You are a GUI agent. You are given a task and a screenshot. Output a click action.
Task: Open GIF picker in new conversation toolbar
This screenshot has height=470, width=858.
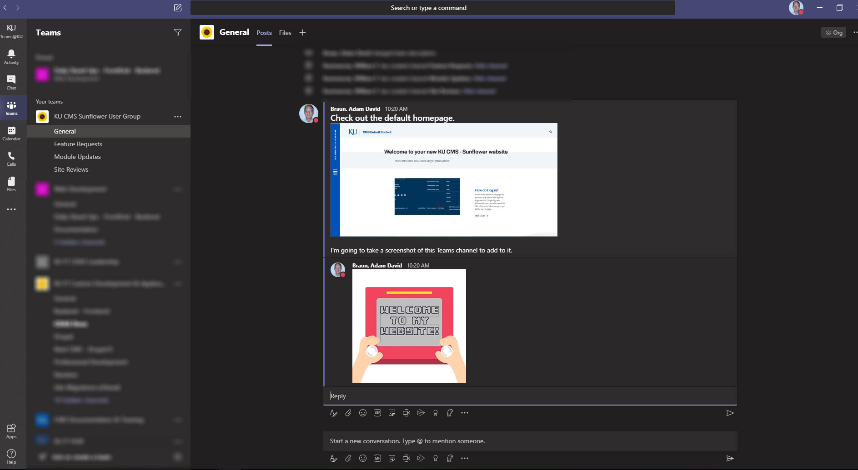click(x=377, y=458)
